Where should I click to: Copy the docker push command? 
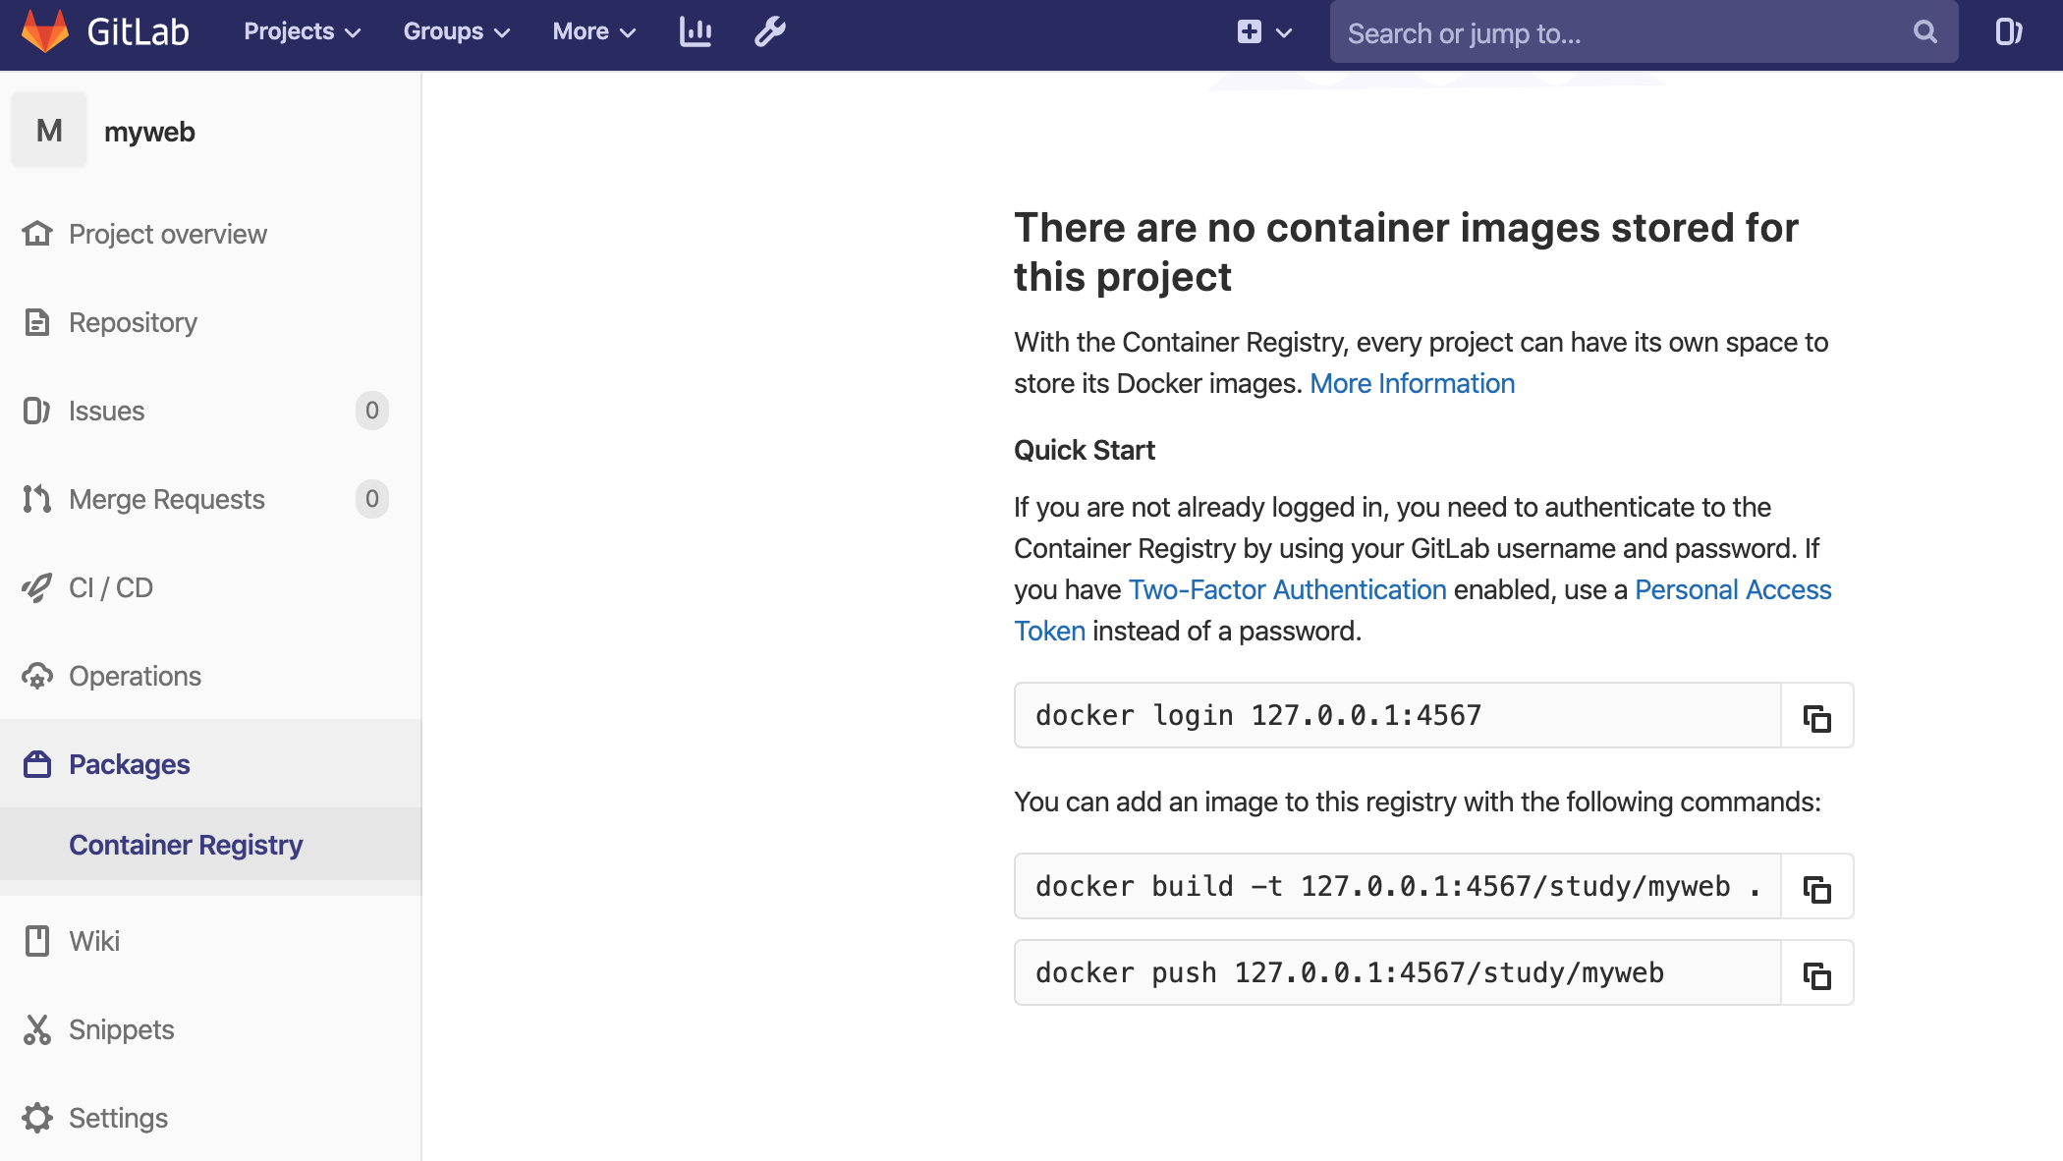1816,975
